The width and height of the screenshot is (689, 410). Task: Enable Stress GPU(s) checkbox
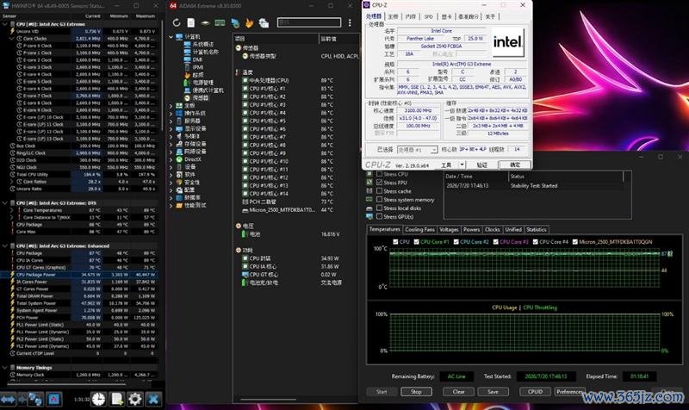click(x=379, y=216)
